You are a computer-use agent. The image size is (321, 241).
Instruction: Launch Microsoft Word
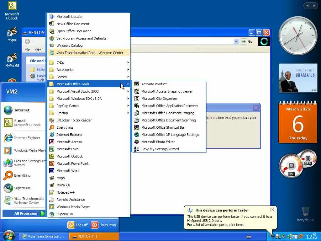coord(89,171)
